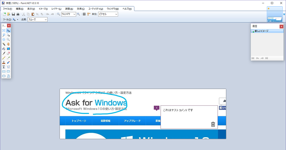Click the undo arrow in history panel
The height and width of the screenshot is (150, 286).
pos(257,58)
